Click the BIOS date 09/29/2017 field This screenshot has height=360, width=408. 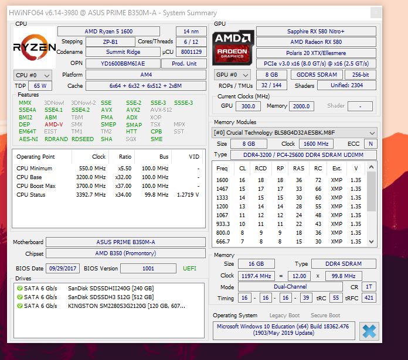63,268
